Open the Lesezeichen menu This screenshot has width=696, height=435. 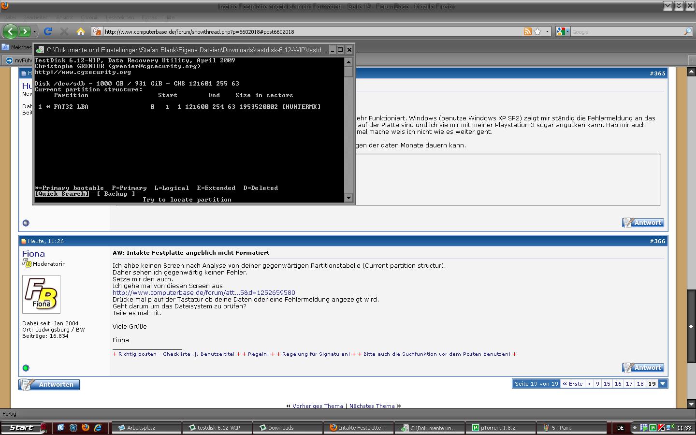tap(120, 18)
